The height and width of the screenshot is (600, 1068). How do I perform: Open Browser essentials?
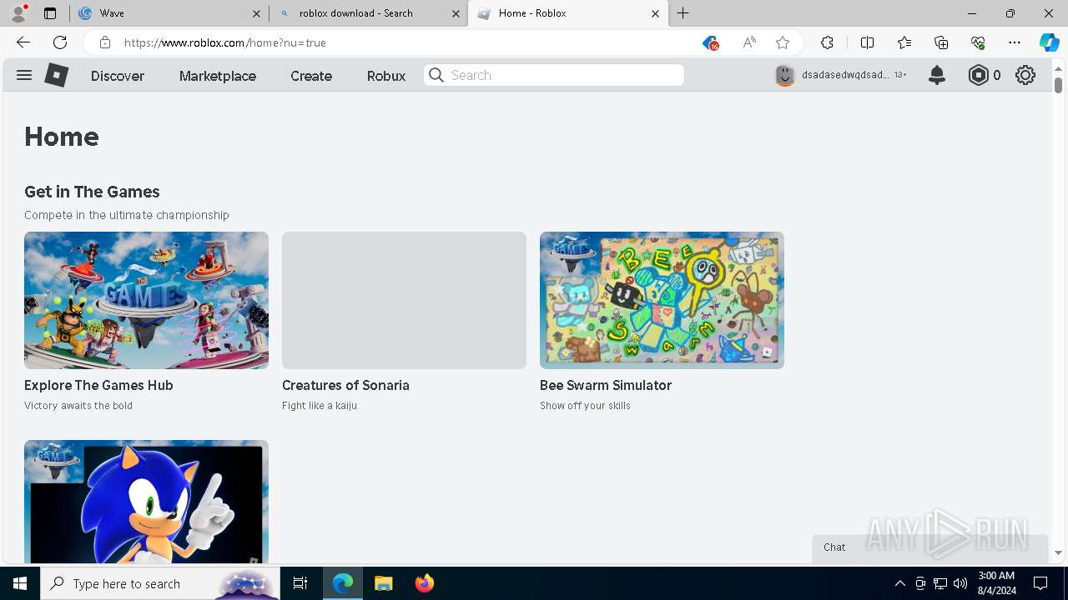(978, 42)
